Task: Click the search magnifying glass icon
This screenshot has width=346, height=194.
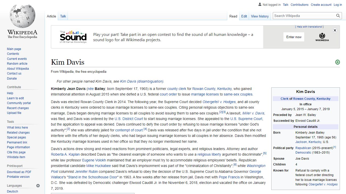Action: 338,16
